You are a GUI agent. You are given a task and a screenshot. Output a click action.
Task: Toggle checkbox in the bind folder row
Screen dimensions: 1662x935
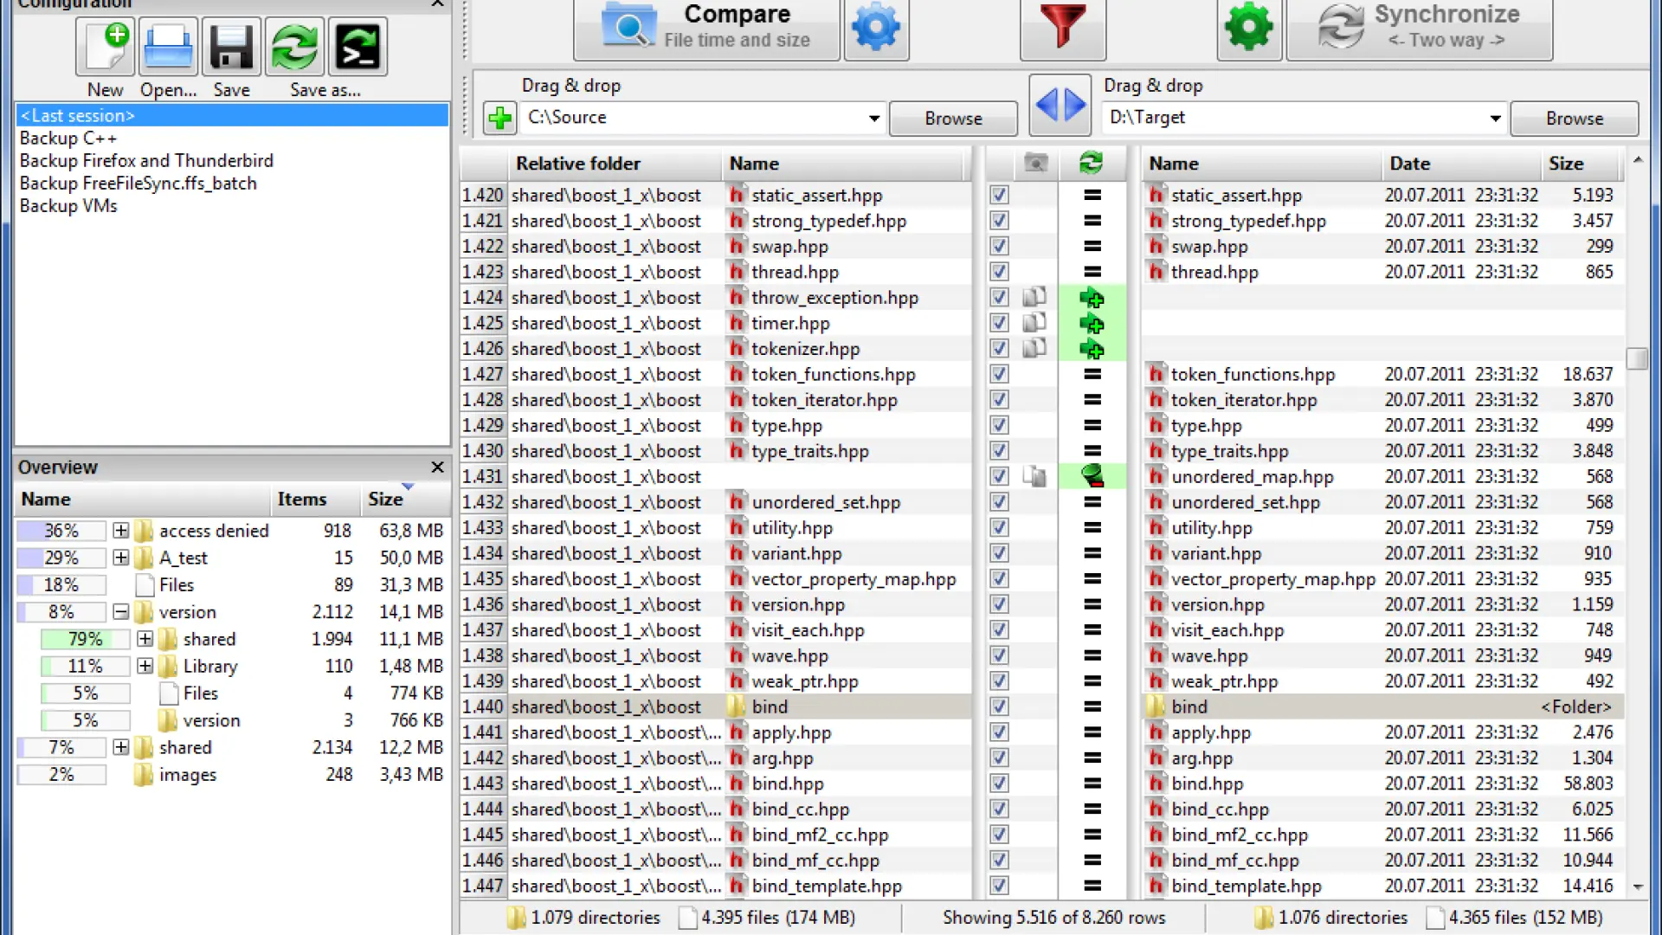(x=999, y=707)
